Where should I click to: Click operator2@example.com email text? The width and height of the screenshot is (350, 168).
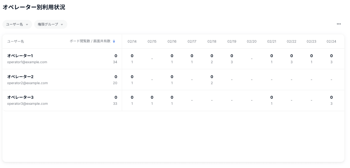(27, 83)
